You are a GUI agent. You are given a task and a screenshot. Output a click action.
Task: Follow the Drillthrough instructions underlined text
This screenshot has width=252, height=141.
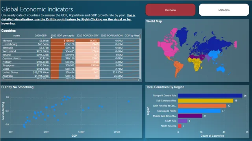point(68,19)
